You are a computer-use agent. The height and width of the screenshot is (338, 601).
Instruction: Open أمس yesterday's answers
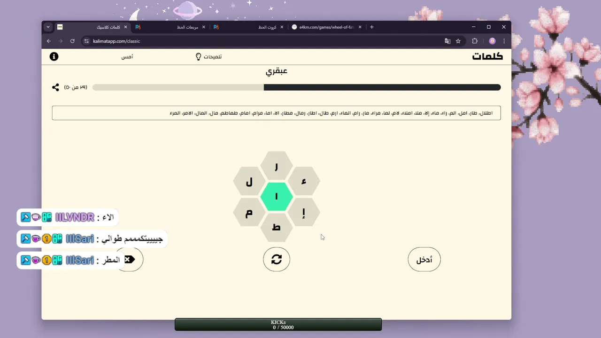[127, 56]
